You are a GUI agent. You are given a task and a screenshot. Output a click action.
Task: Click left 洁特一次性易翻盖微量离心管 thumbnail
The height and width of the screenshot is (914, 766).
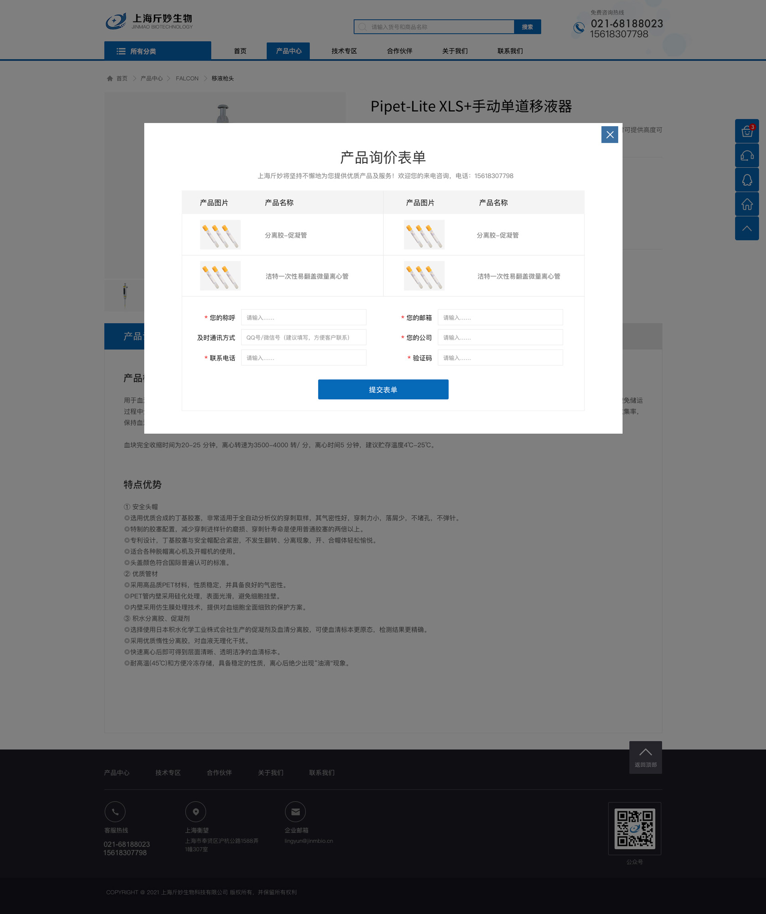pyautogui.click(x=220, y=276)
